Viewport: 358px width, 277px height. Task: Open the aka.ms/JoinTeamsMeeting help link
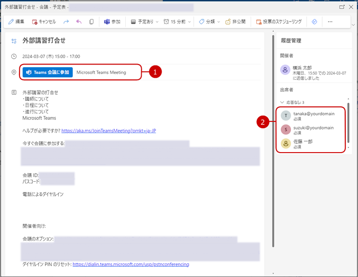point(108,131)
